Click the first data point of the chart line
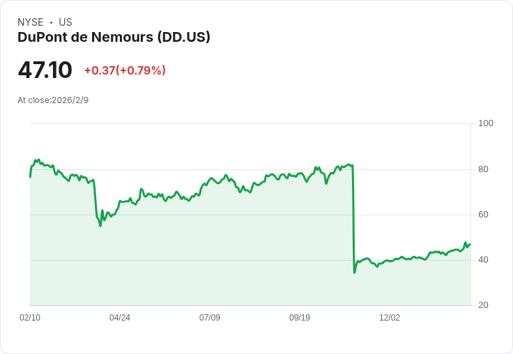513x354 pixels. pos(30,177)
